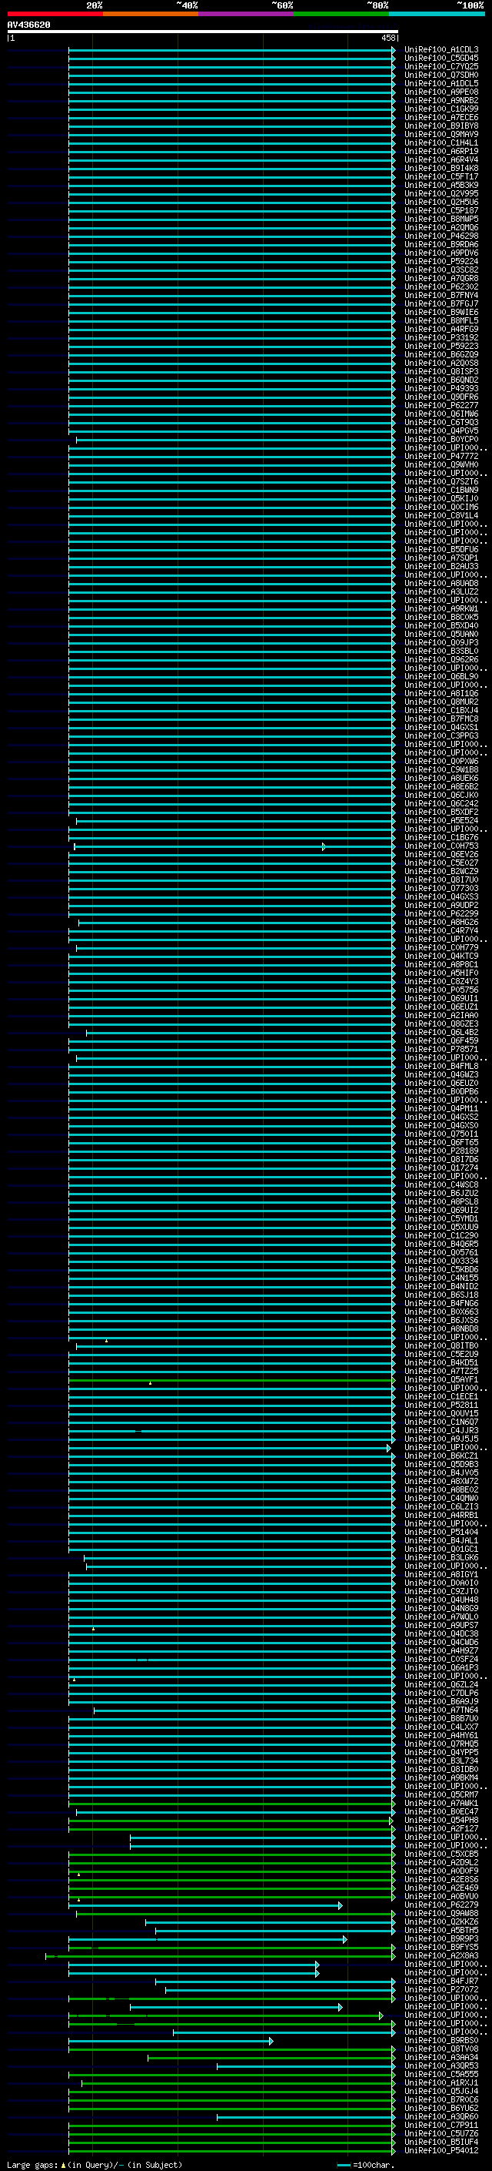Screen dimensions: 492x2171
Task: Select the query name AV436620
Action: click(28, 25)
